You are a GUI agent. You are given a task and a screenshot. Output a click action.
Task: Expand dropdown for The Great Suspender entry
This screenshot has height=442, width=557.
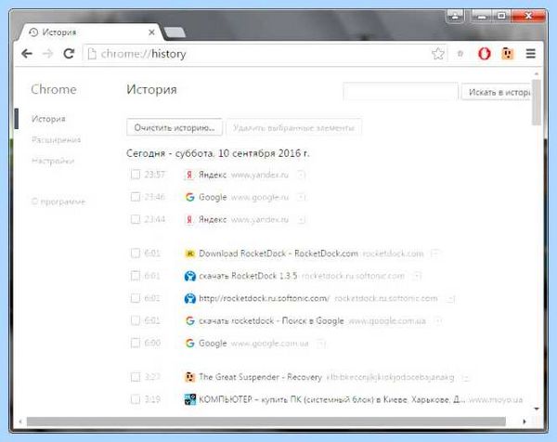point(465,377)
